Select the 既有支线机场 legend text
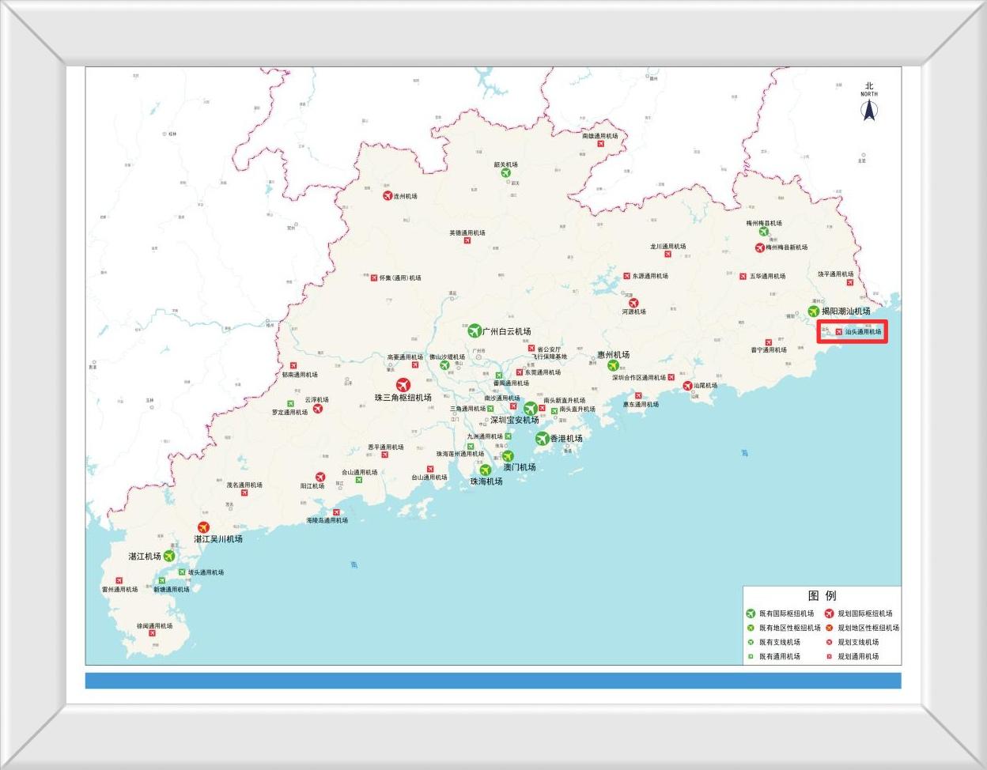987x770 pixels. pos(780,642)
